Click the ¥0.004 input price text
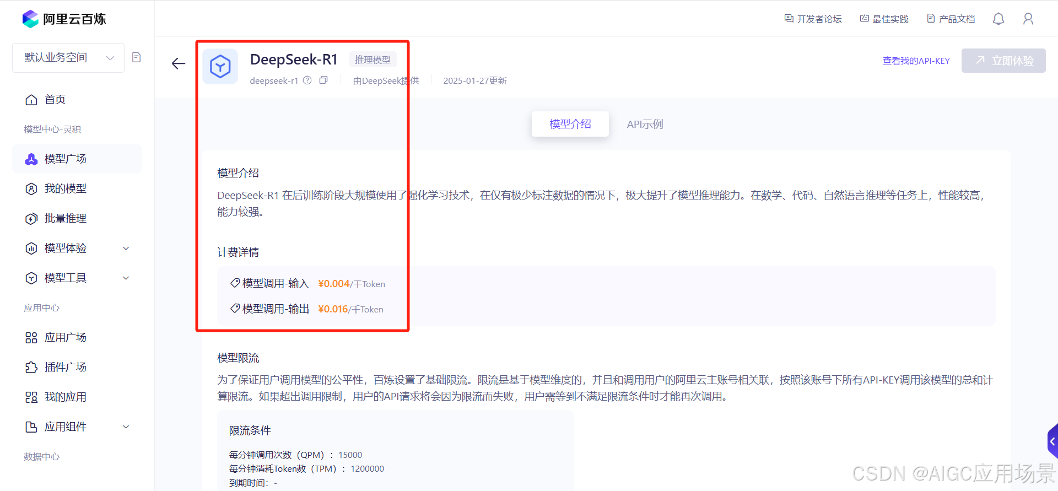1058x491 pixels. point(334,284)
